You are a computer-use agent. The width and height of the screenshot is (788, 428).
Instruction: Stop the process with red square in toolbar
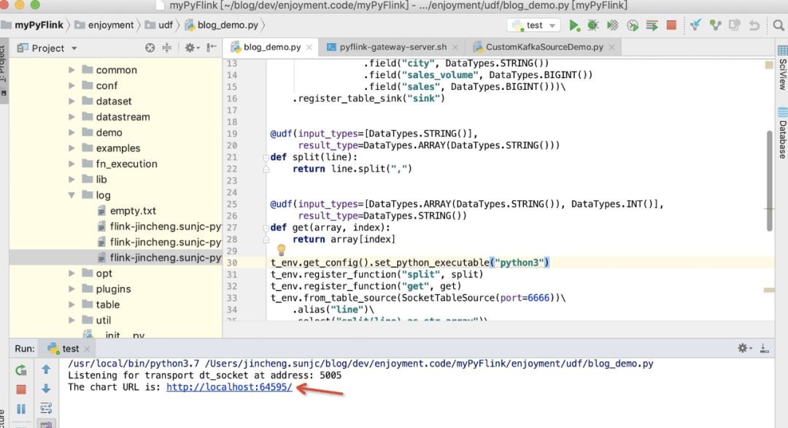tap(671, 25)
